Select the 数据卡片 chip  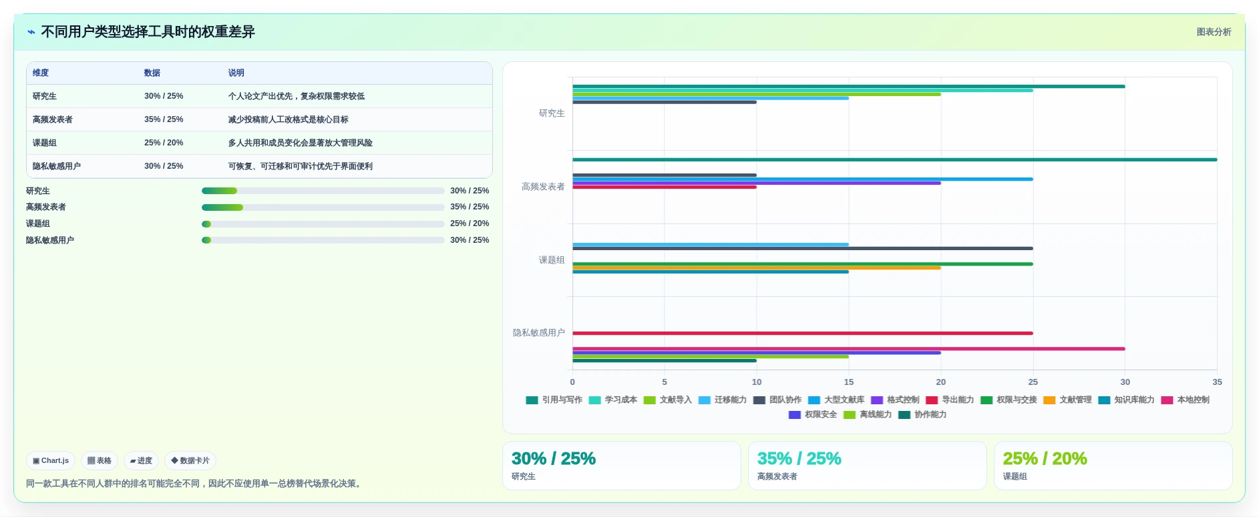pyautogui.click(x=190, y=460)
